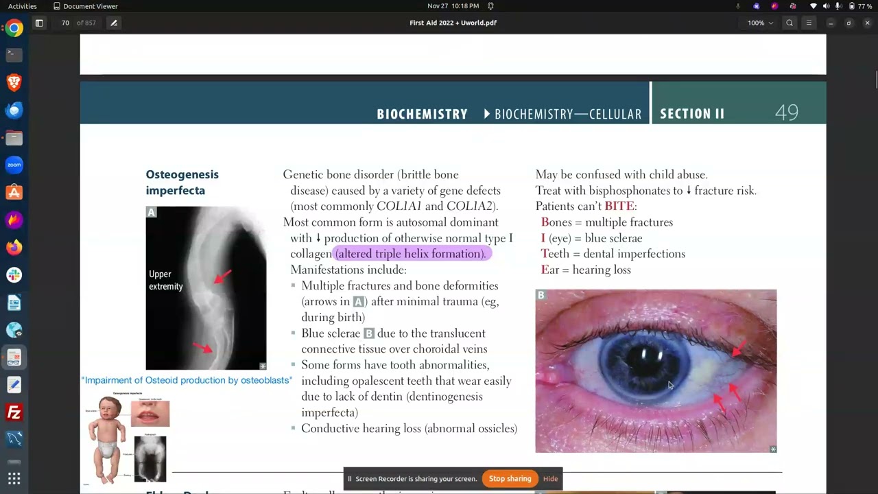Click line "Ear = hearing loss"
The width and height of the screenshot is (878, 494).
click(586, 270)
